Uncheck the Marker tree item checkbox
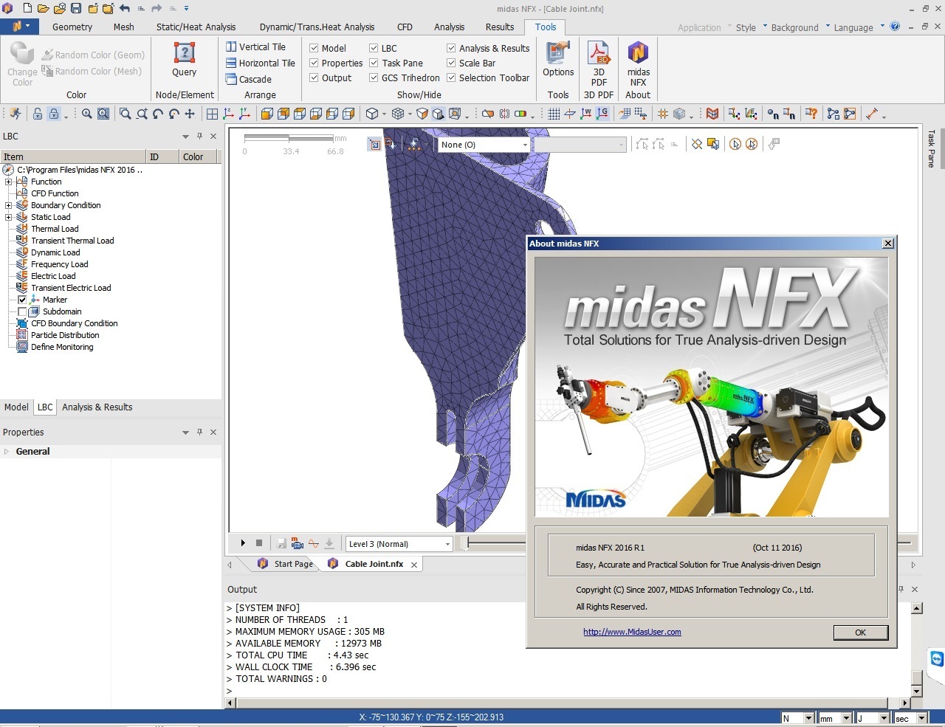This screenshot has height=727, width=945. [x=22, y=300]
